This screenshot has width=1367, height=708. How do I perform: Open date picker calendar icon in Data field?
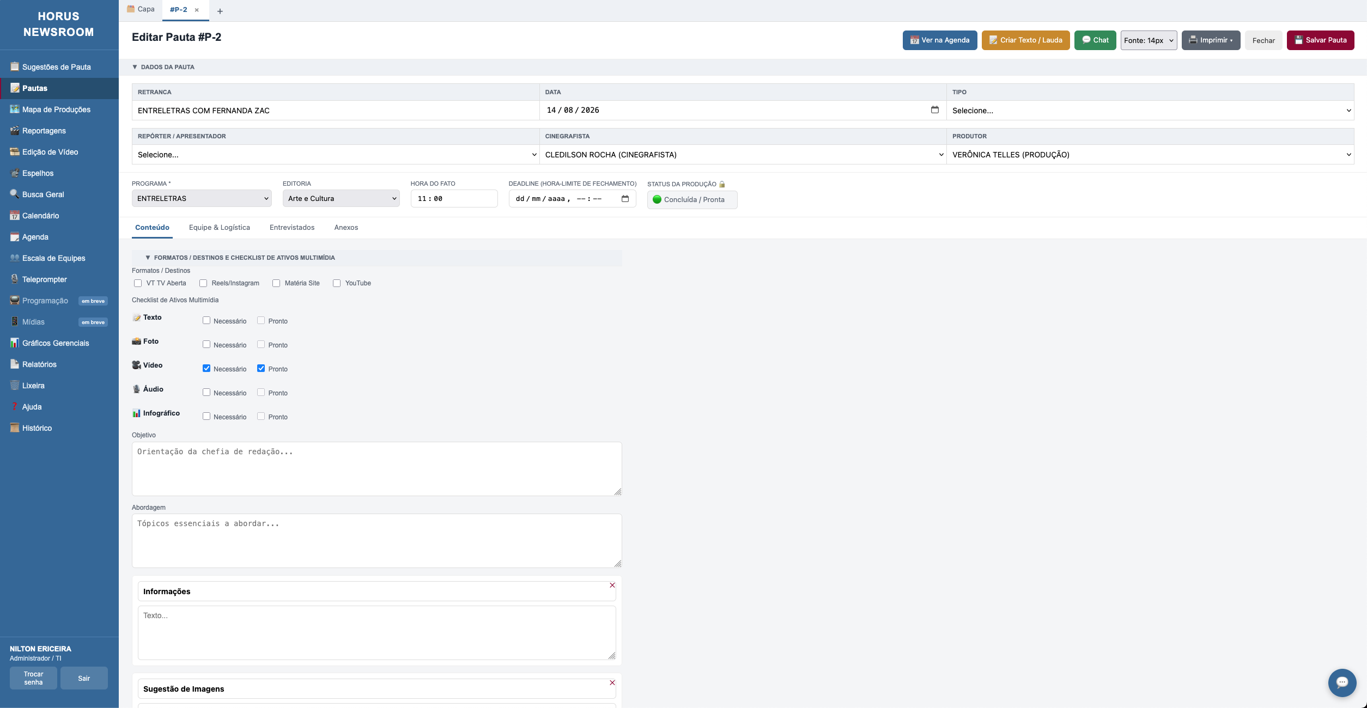pyautogui.click(x=934, y=110)
